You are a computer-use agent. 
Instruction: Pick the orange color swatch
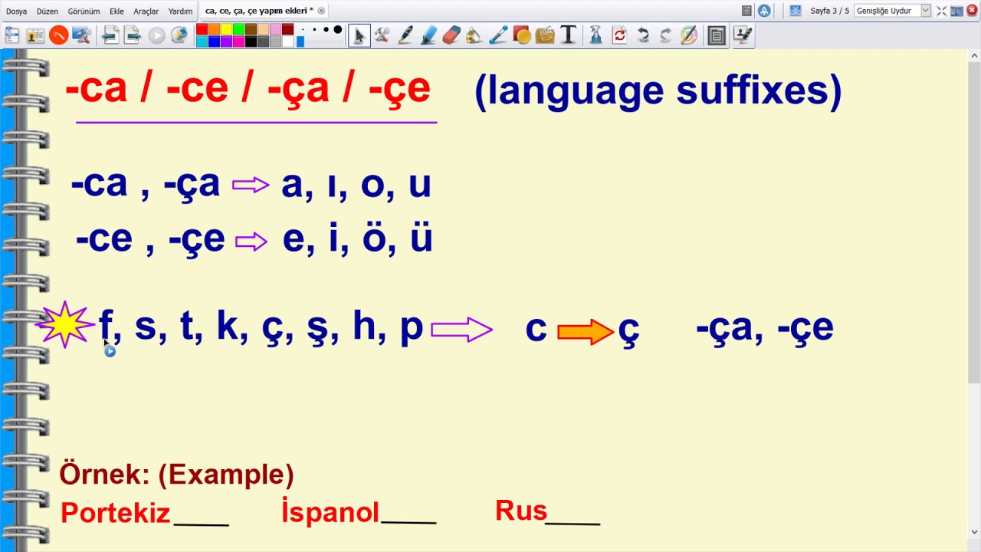pos(214,29)
